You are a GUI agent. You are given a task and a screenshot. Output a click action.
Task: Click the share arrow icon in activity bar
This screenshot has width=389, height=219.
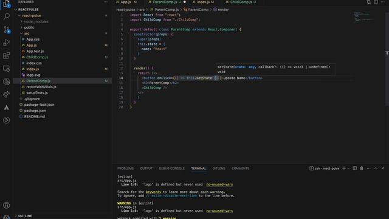7,94
